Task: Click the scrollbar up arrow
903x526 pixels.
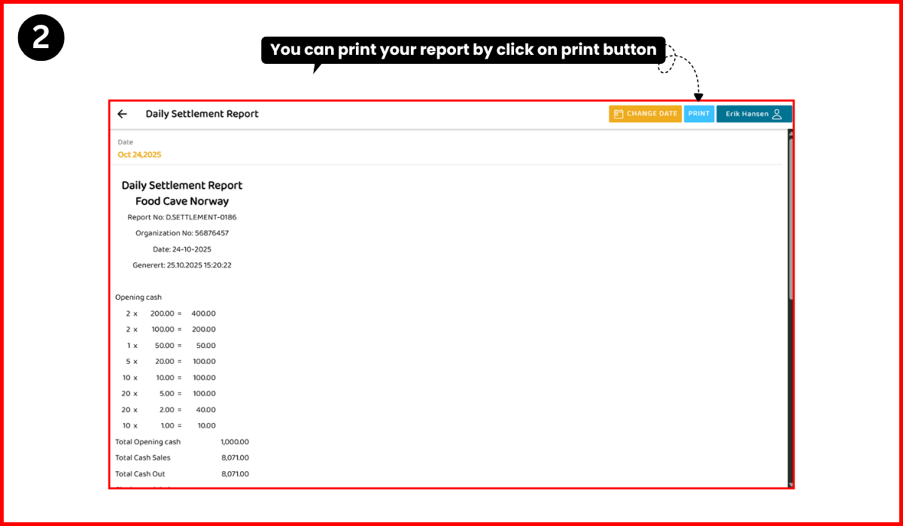Action: 790,133
